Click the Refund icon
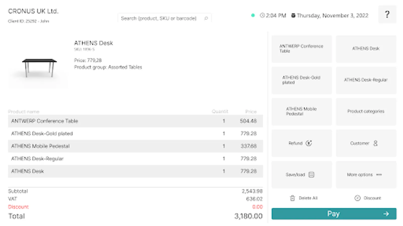 [x=309, y=143]
